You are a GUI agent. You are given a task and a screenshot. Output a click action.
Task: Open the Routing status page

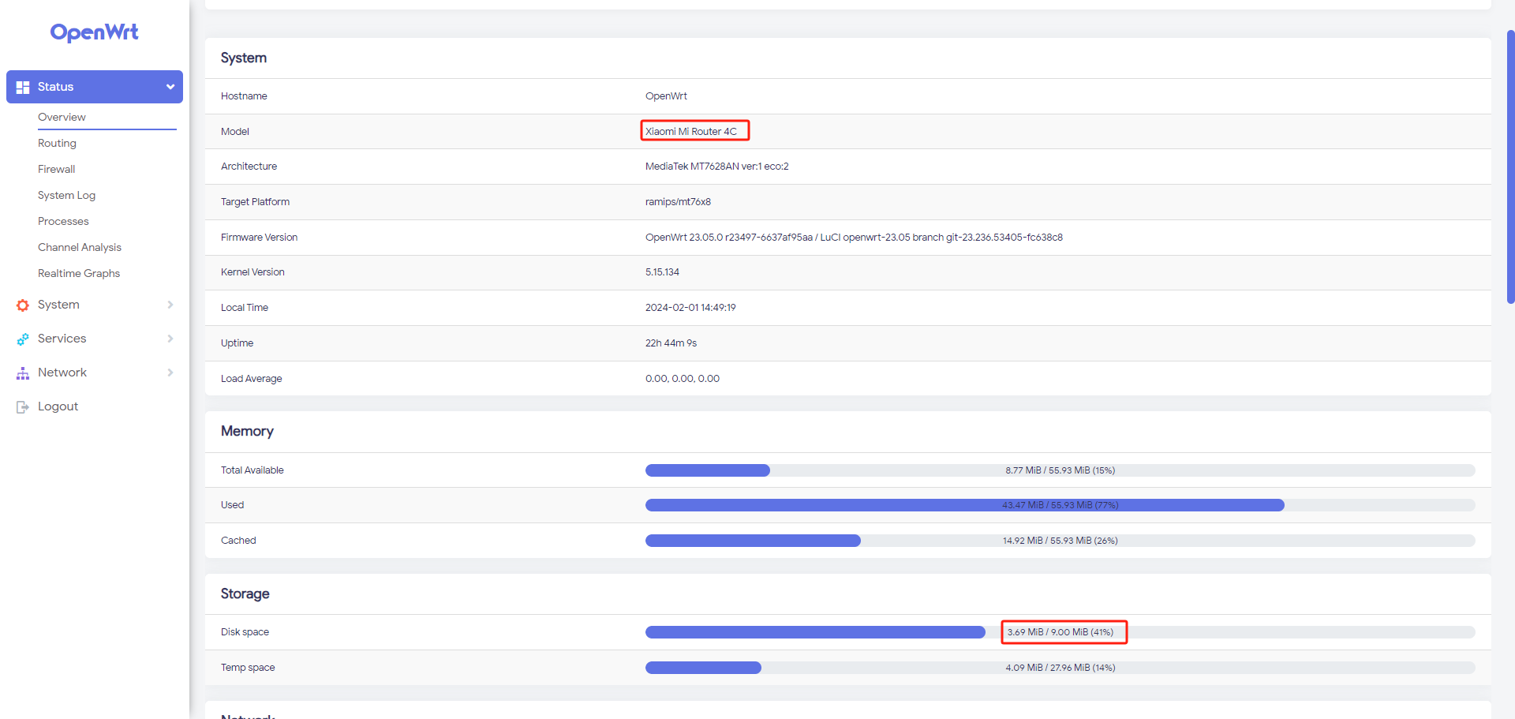pos(57,143)
